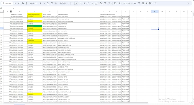Select column M header
This screenshot has width=194, height=105.
click(155, 11)
